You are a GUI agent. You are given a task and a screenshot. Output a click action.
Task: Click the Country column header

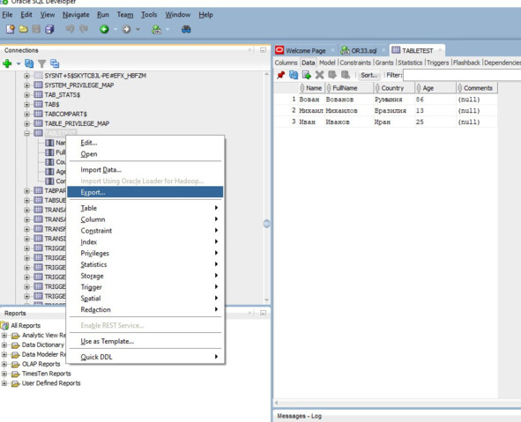[x=394, y=88]
